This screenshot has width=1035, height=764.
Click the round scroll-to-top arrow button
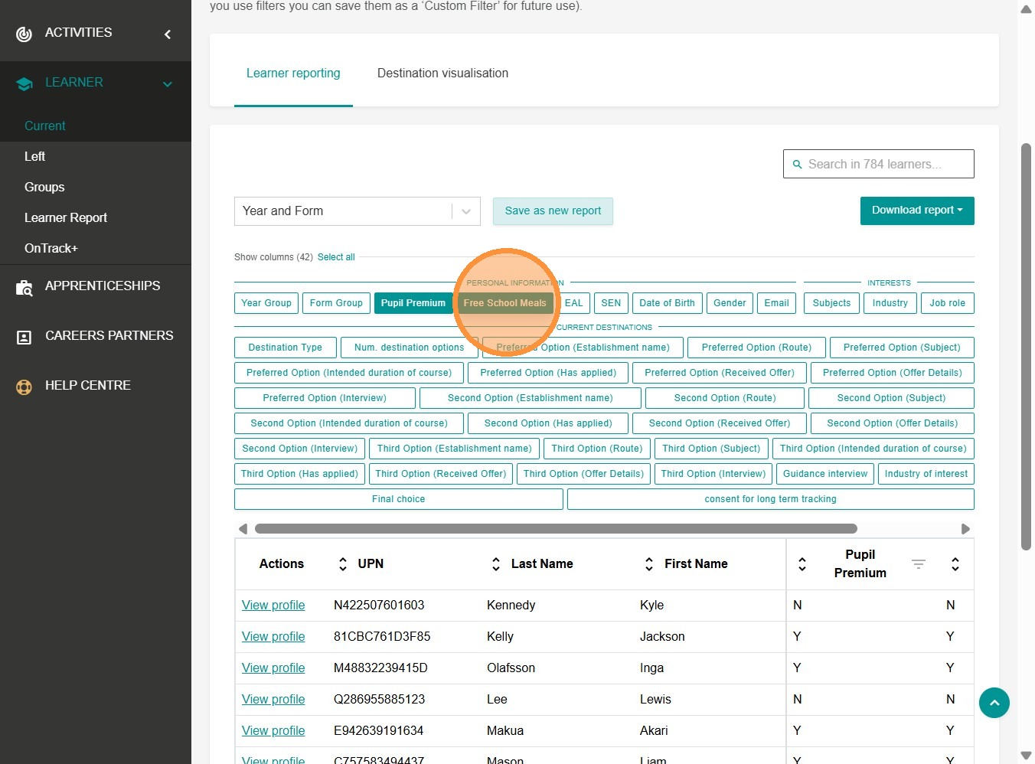994,703
